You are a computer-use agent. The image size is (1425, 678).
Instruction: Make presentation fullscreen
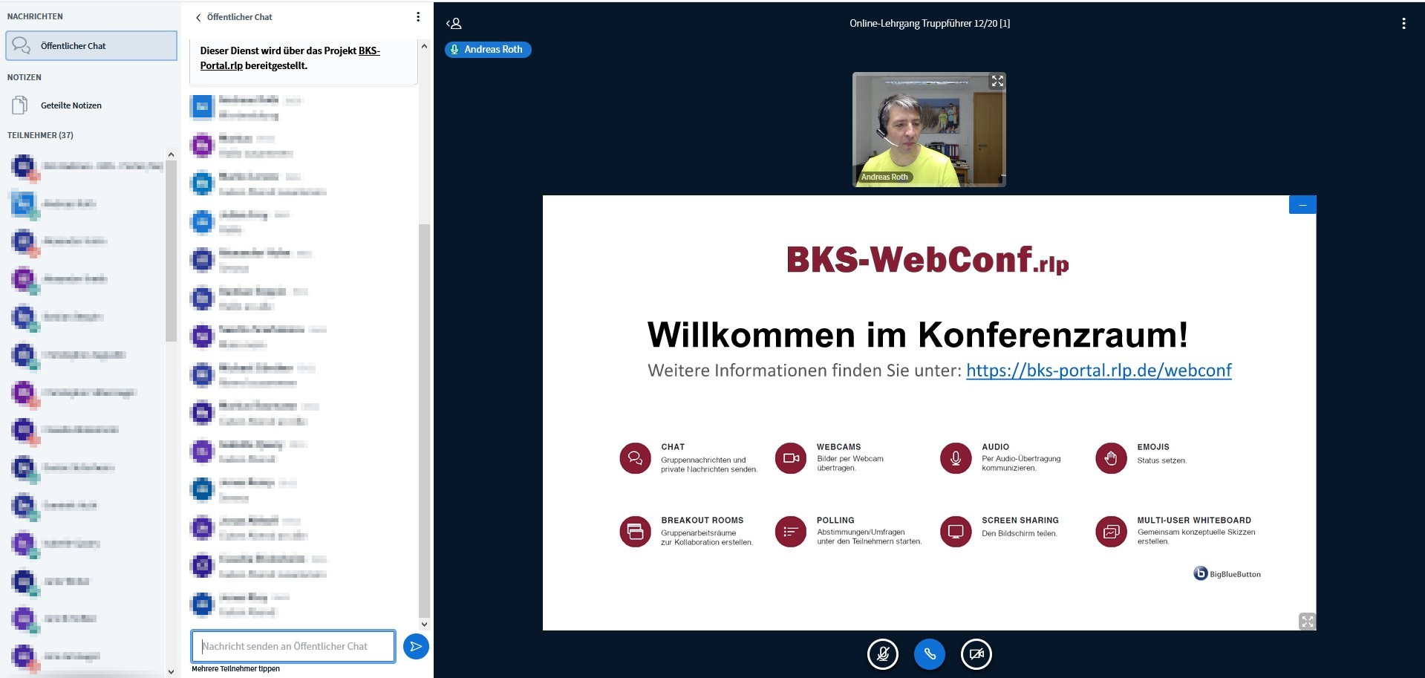click(1307, 622)
